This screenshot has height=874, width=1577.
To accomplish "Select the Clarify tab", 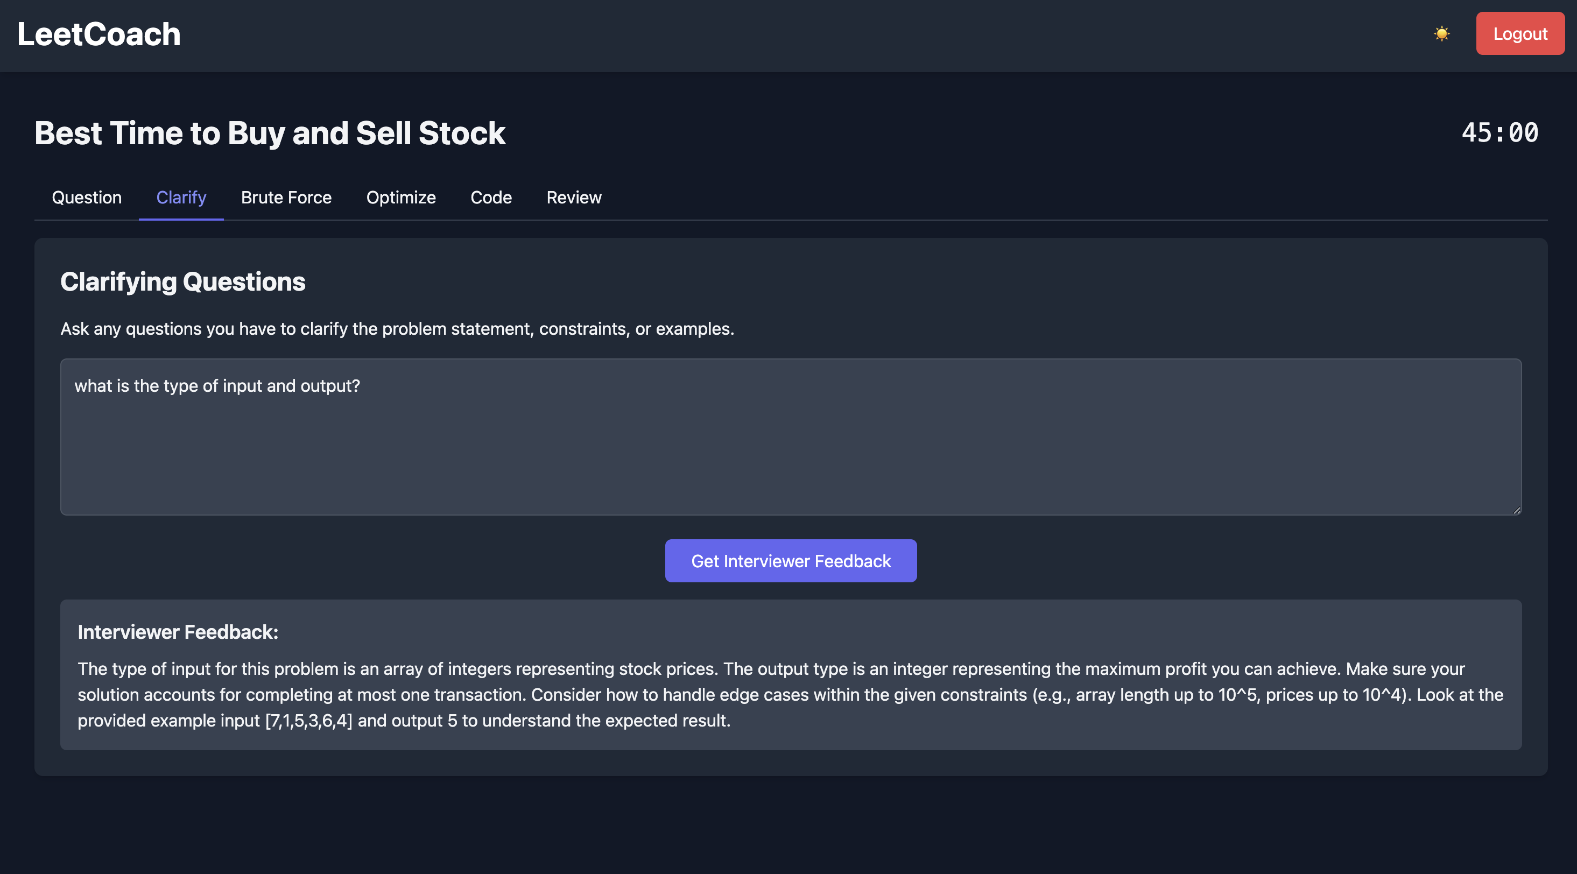I will pos(181,198).
